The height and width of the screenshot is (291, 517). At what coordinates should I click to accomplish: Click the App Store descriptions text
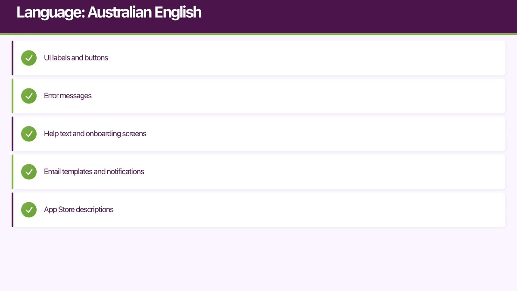[79, 210]
